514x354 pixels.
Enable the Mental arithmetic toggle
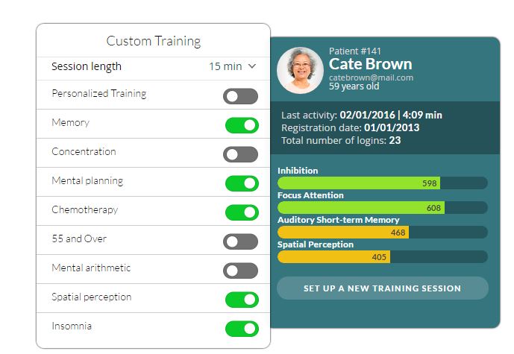coord(240,271)
